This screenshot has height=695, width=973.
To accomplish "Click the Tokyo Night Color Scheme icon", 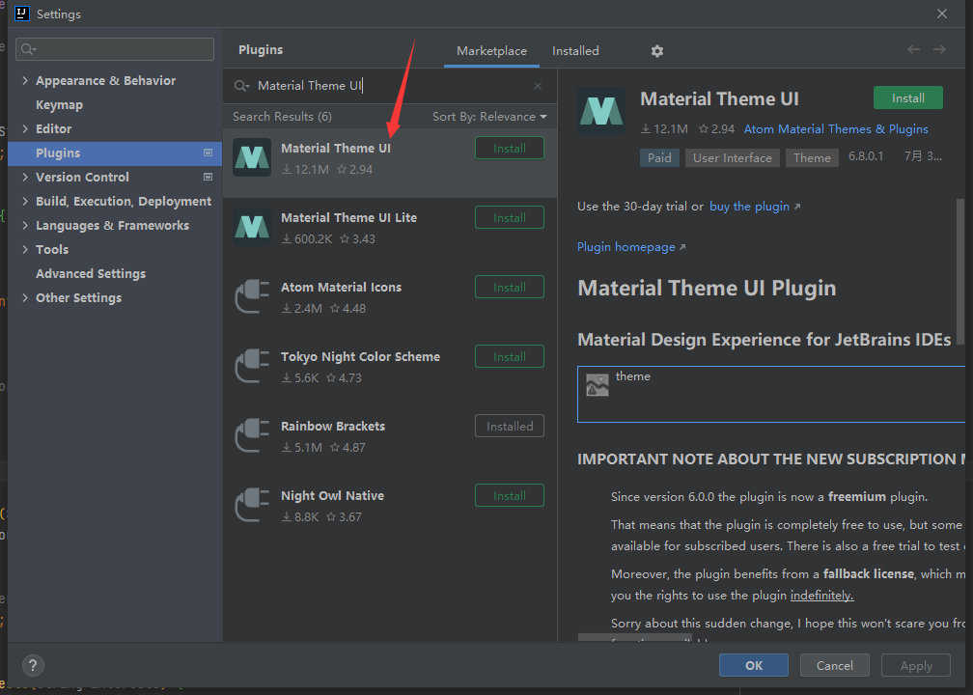I will (252, 366).
